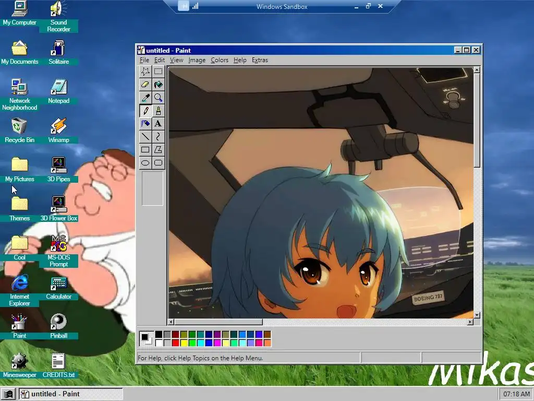Screen dimensions: 534x401
Task: Choose the Polygon shape tool
Action: 159,149
